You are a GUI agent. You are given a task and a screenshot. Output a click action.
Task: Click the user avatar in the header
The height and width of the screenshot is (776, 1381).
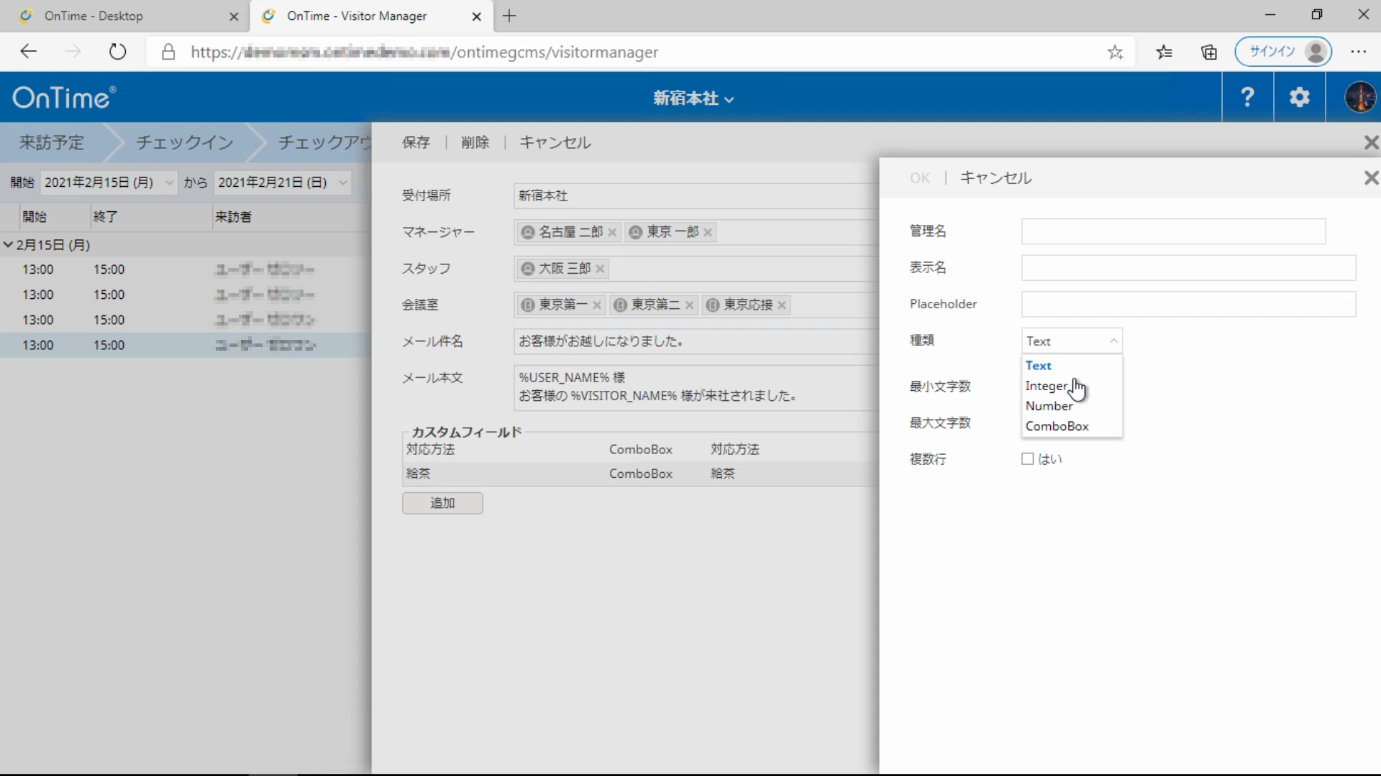(1359, 97)
